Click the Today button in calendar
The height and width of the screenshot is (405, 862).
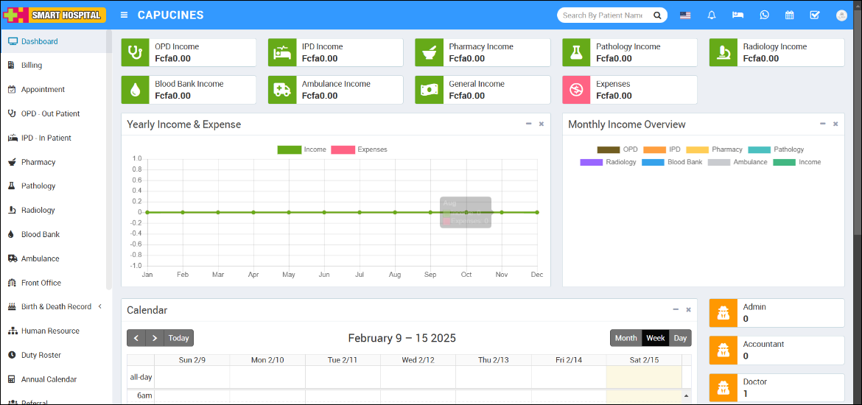point(178,338)
